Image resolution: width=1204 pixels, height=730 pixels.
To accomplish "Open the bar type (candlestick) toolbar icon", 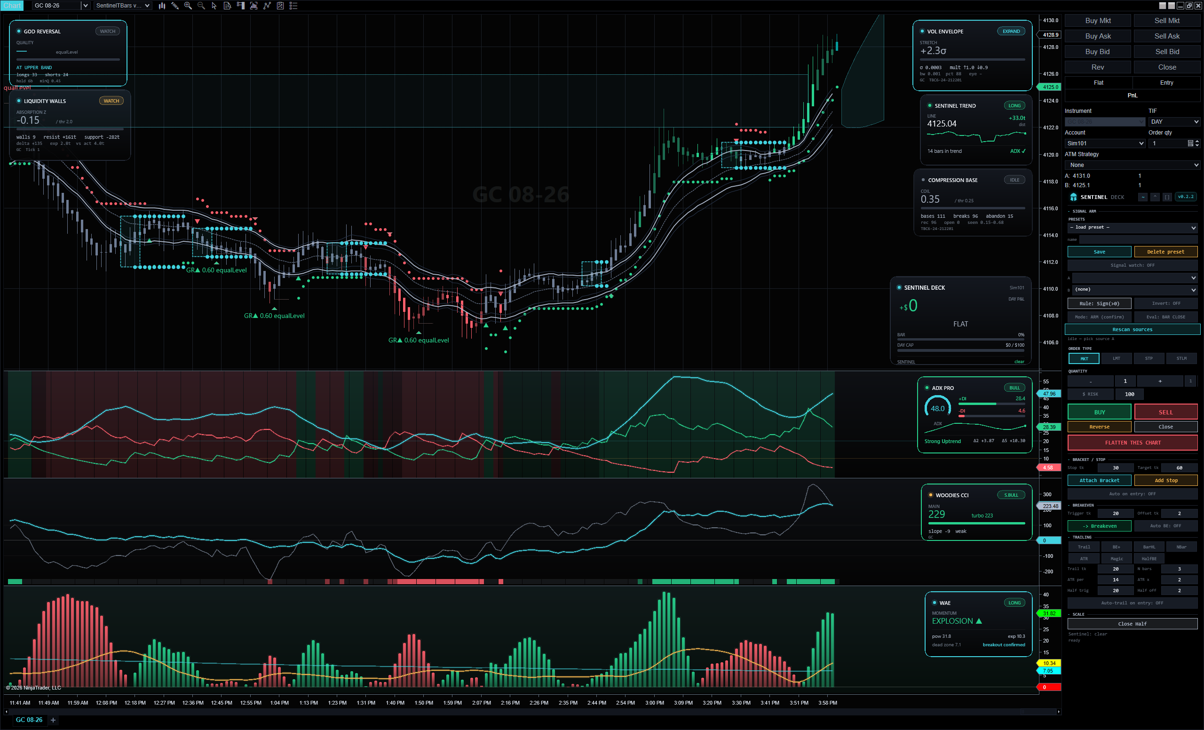I will (162, 6).
